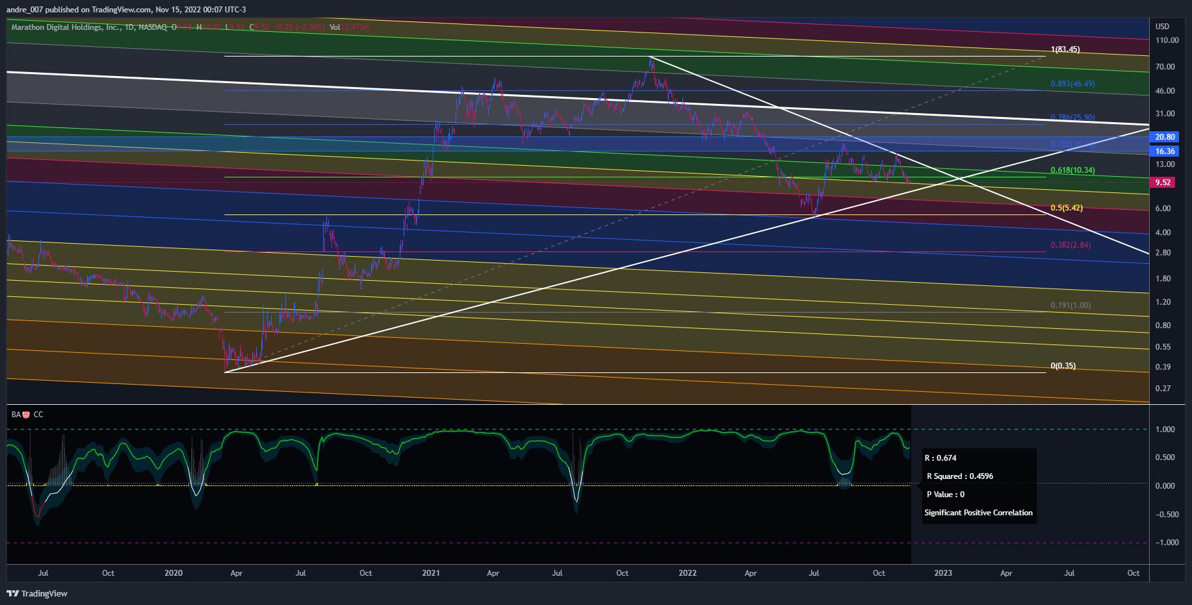Click the publisher line 'andre_007 published on TradingView.com'
1192x605 pixels.
(79, 10)
